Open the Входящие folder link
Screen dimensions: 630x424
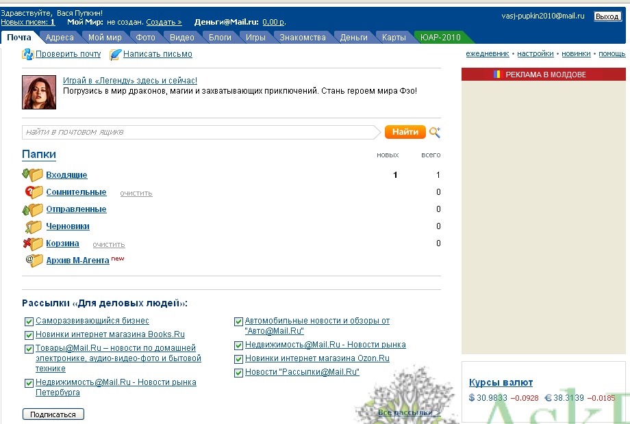click(x=66, y=175)
